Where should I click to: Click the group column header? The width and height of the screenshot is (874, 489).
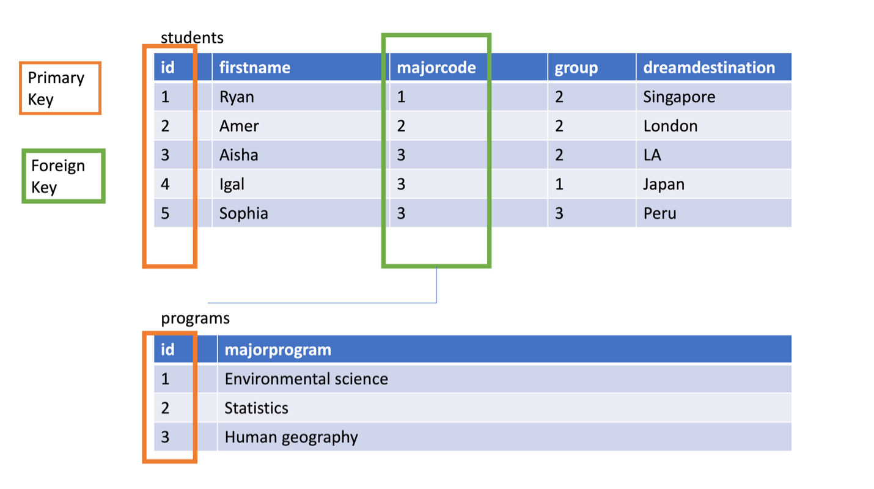[x=592, y=67]
